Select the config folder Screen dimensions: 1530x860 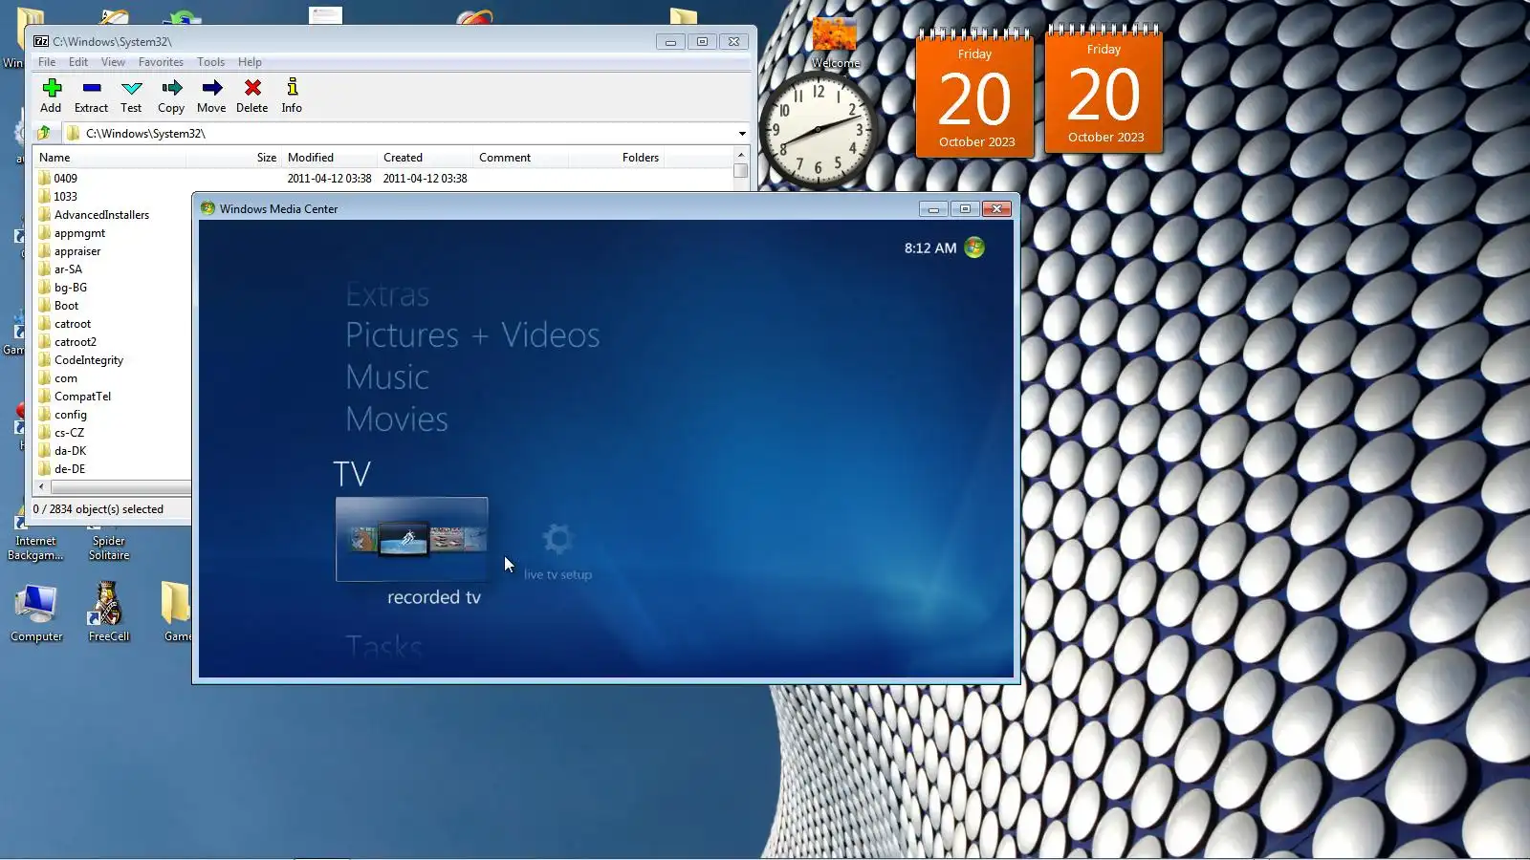[71, 415]
